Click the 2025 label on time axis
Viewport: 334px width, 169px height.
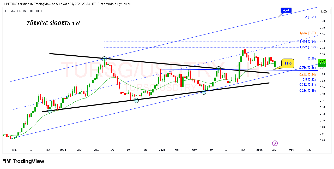click(x=162, y=150)
